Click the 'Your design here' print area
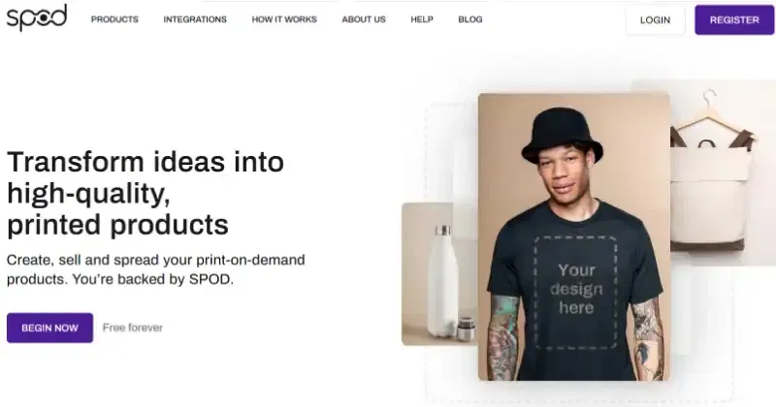The height and width of the screenshot is (407, 776). pos(575,292)
